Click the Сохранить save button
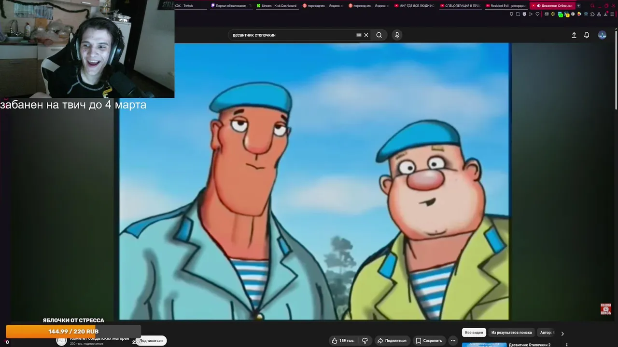The width and height of the screenshot is (618, 347). pos(429,341)
